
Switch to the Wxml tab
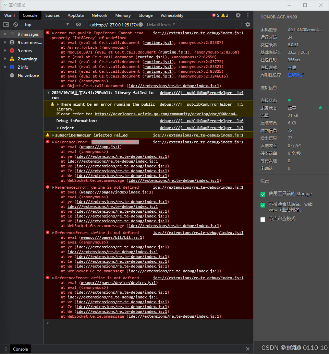10,15
